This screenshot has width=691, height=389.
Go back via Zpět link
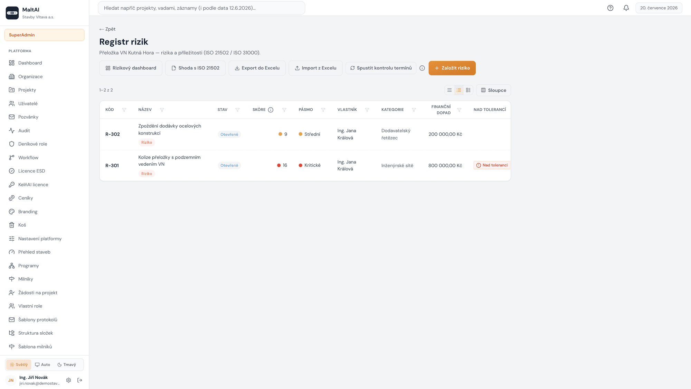point(107,29)
